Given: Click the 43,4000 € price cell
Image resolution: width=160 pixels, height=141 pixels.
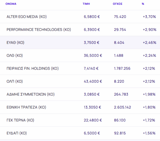Looking at the screenshot, I should (93, 81).
